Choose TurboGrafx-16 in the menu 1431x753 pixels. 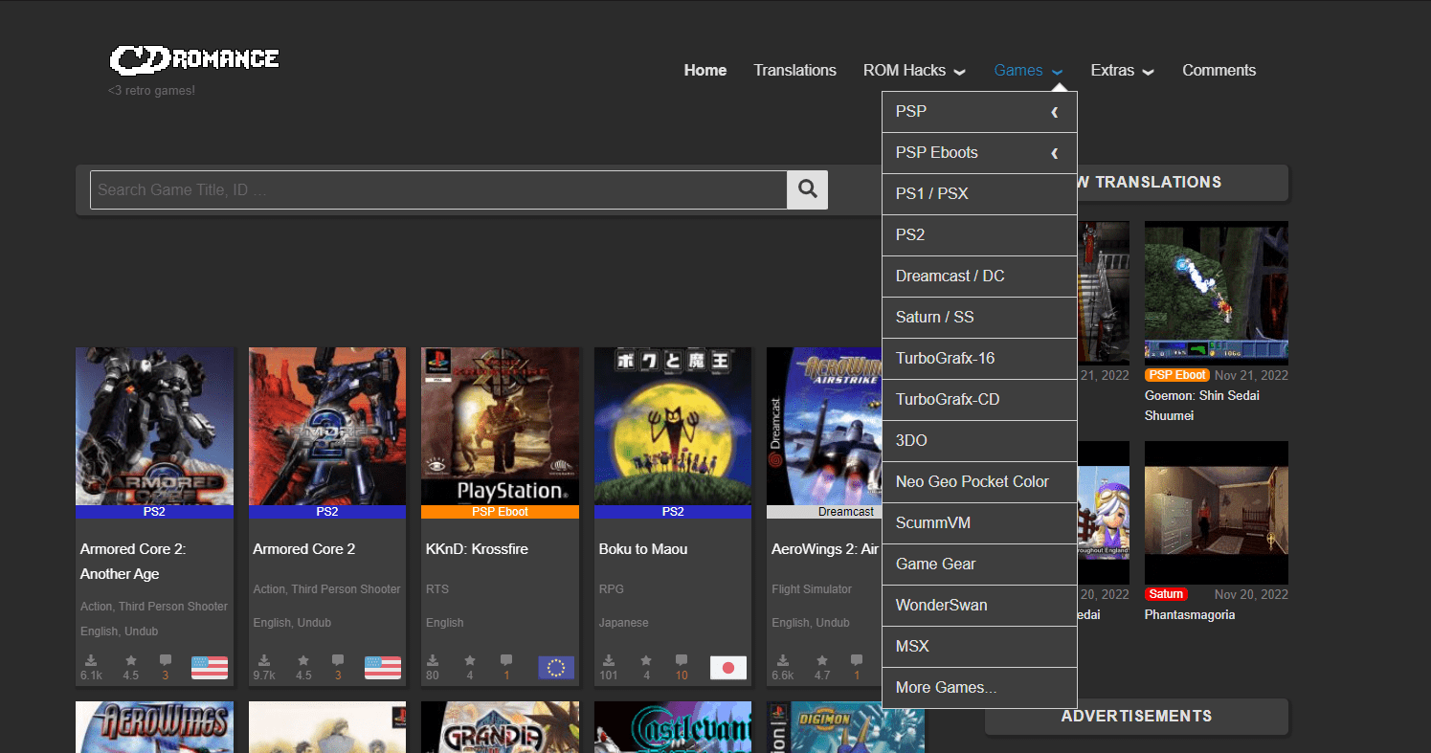(x=979, y=358)
